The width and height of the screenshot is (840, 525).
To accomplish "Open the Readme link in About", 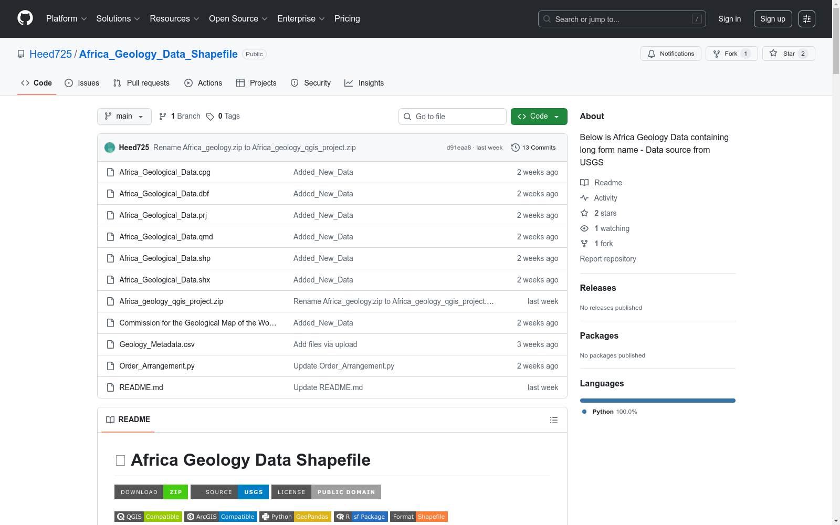I will [601, 183].
